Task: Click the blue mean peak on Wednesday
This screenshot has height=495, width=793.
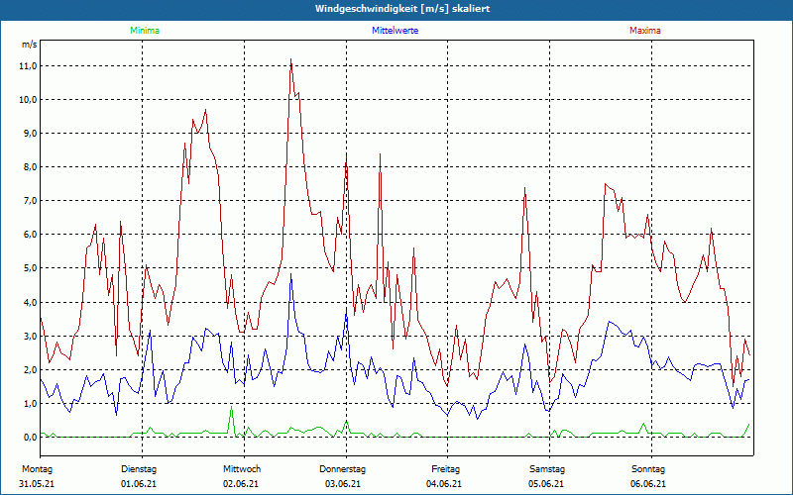Action: point(290,274)
